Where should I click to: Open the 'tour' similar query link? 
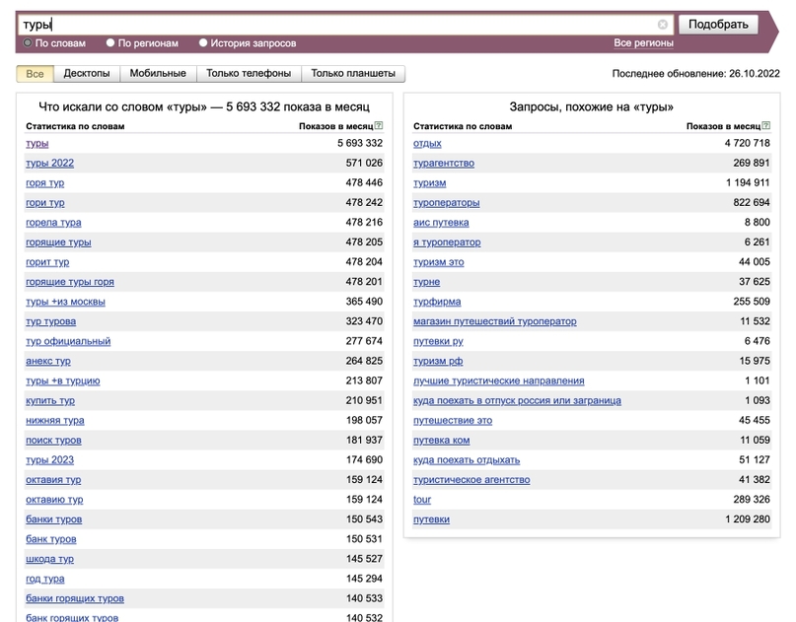pos(422,500)
